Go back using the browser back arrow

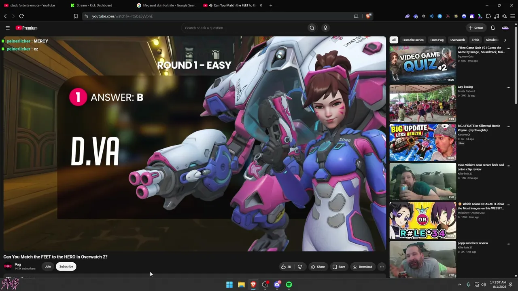pyautogui.click(x=5, y=16)
